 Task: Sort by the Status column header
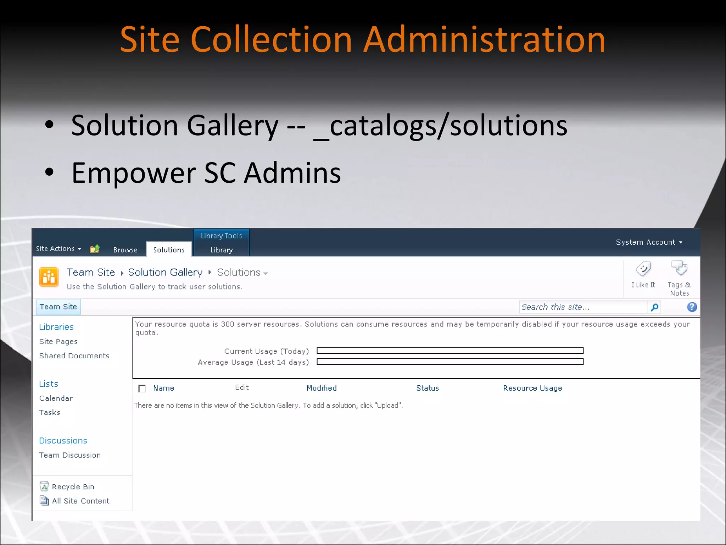pos(428,388)
